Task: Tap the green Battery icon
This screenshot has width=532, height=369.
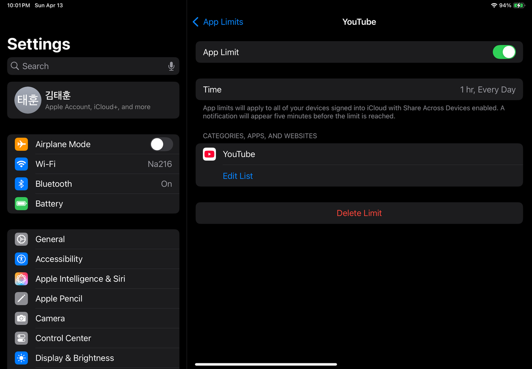Action: [21, 204]
